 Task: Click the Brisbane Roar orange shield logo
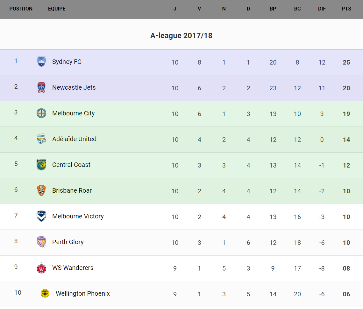(x=41, y=190)
